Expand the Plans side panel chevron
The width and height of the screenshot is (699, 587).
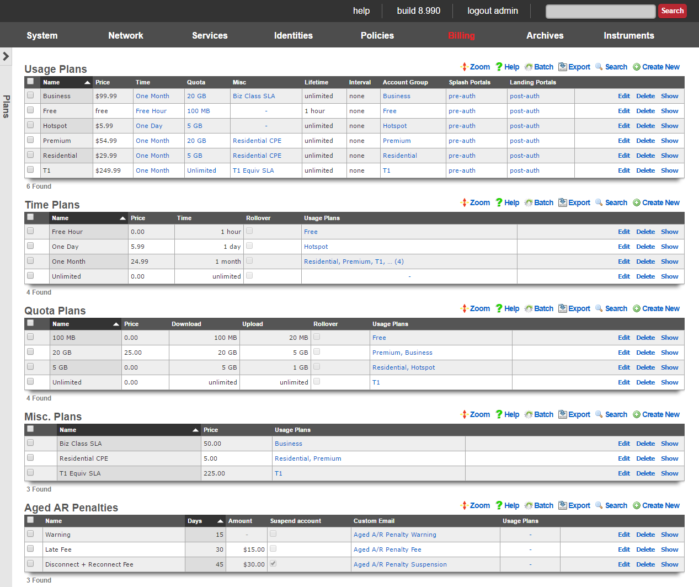[6, 56]
